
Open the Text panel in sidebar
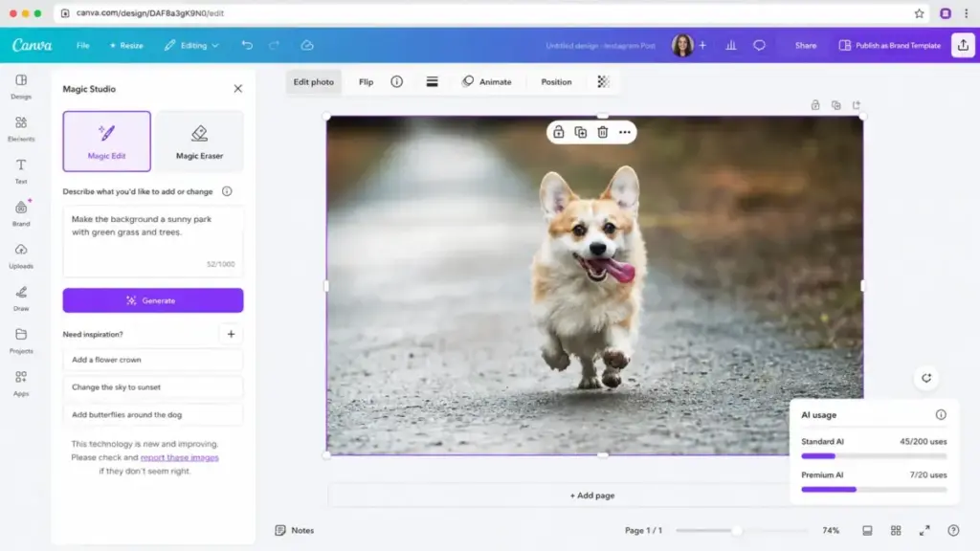[21, 171]
